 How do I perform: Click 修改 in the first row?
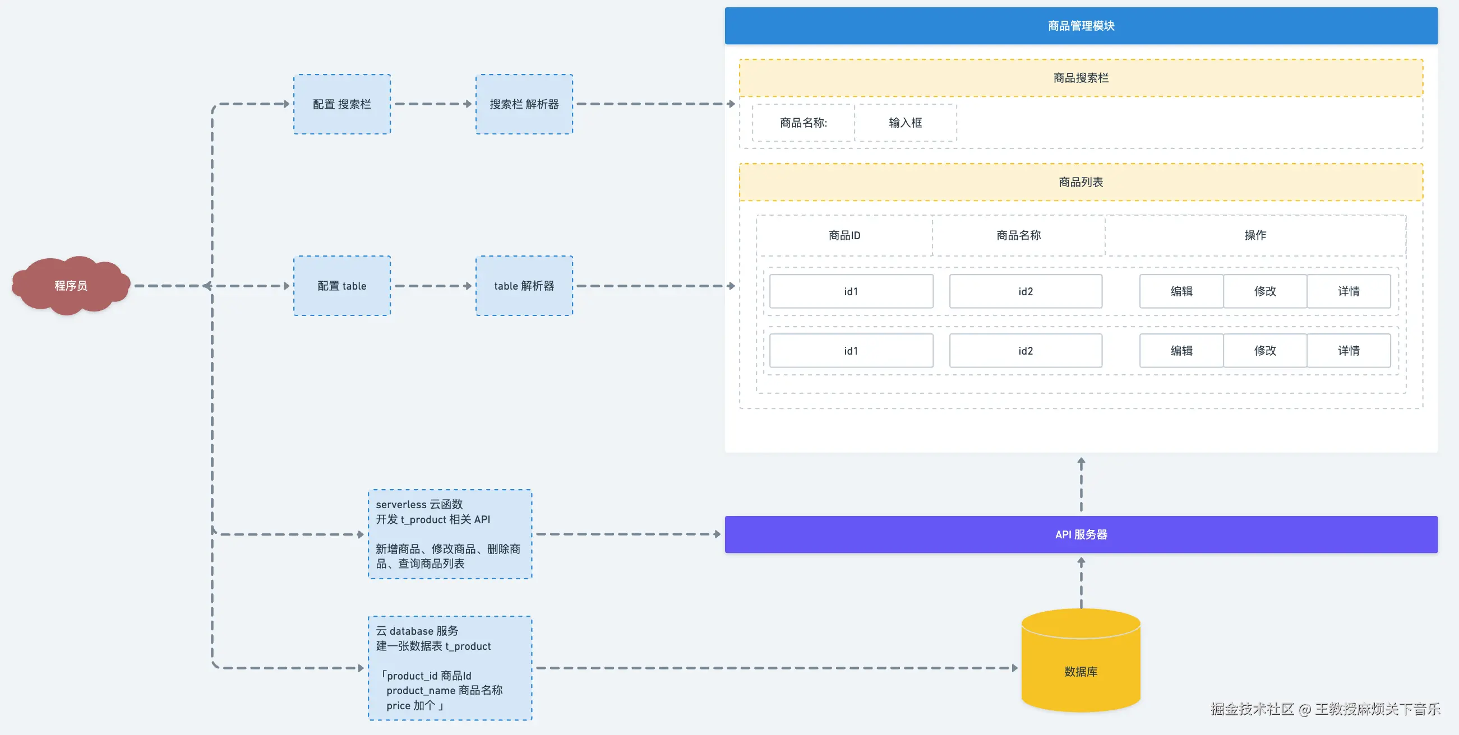[1265, 291]
